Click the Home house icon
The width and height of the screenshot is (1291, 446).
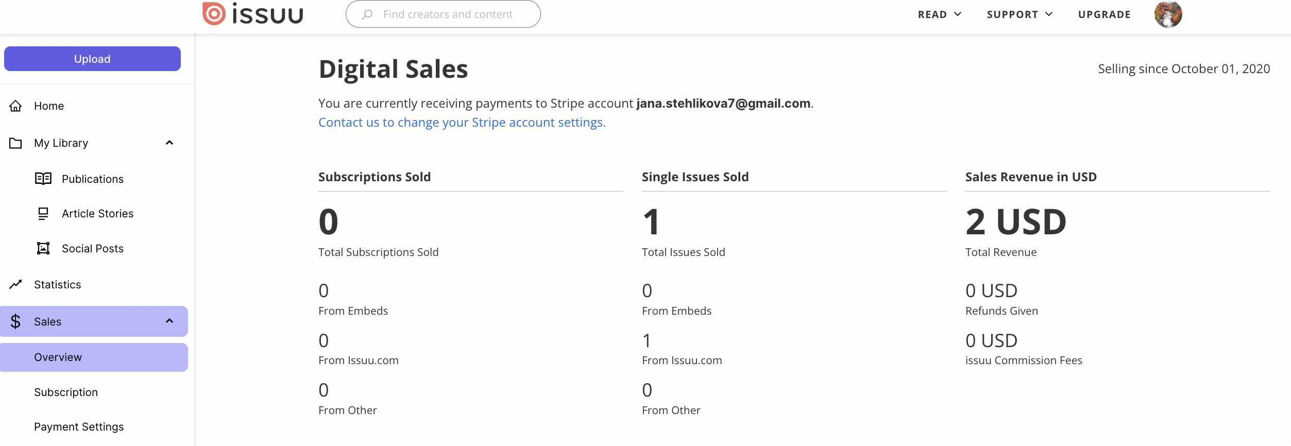click(x=15, y=106)
